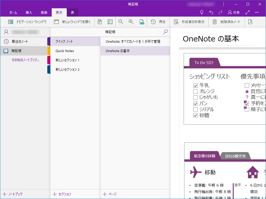266x199 pixels.
Task: Toggle rule lines icon in toolbar
Action: click(110, 22)
